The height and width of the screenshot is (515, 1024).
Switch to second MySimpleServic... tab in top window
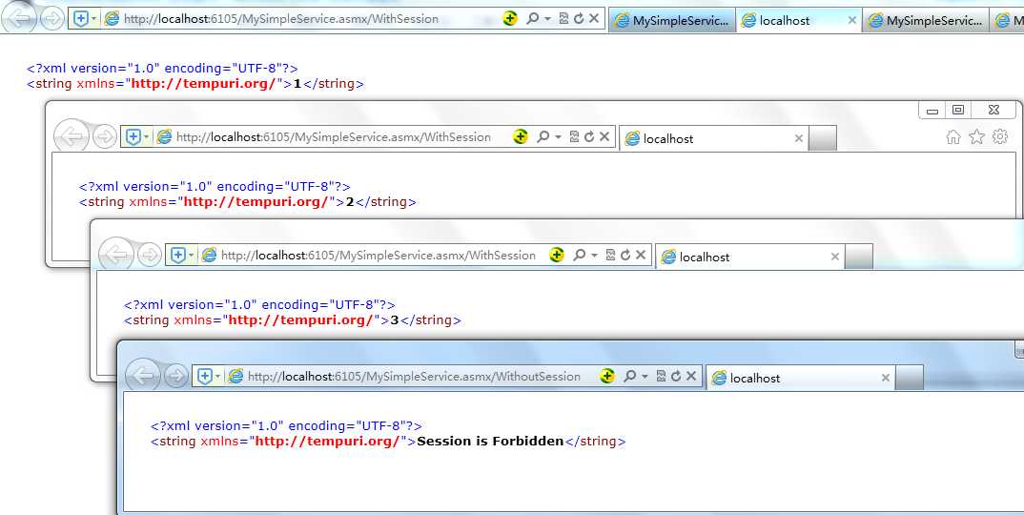tap(926, 20)
